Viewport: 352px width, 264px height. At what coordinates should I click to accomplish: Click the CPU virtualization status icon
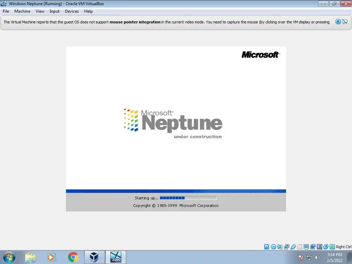[x=319, y=247]
